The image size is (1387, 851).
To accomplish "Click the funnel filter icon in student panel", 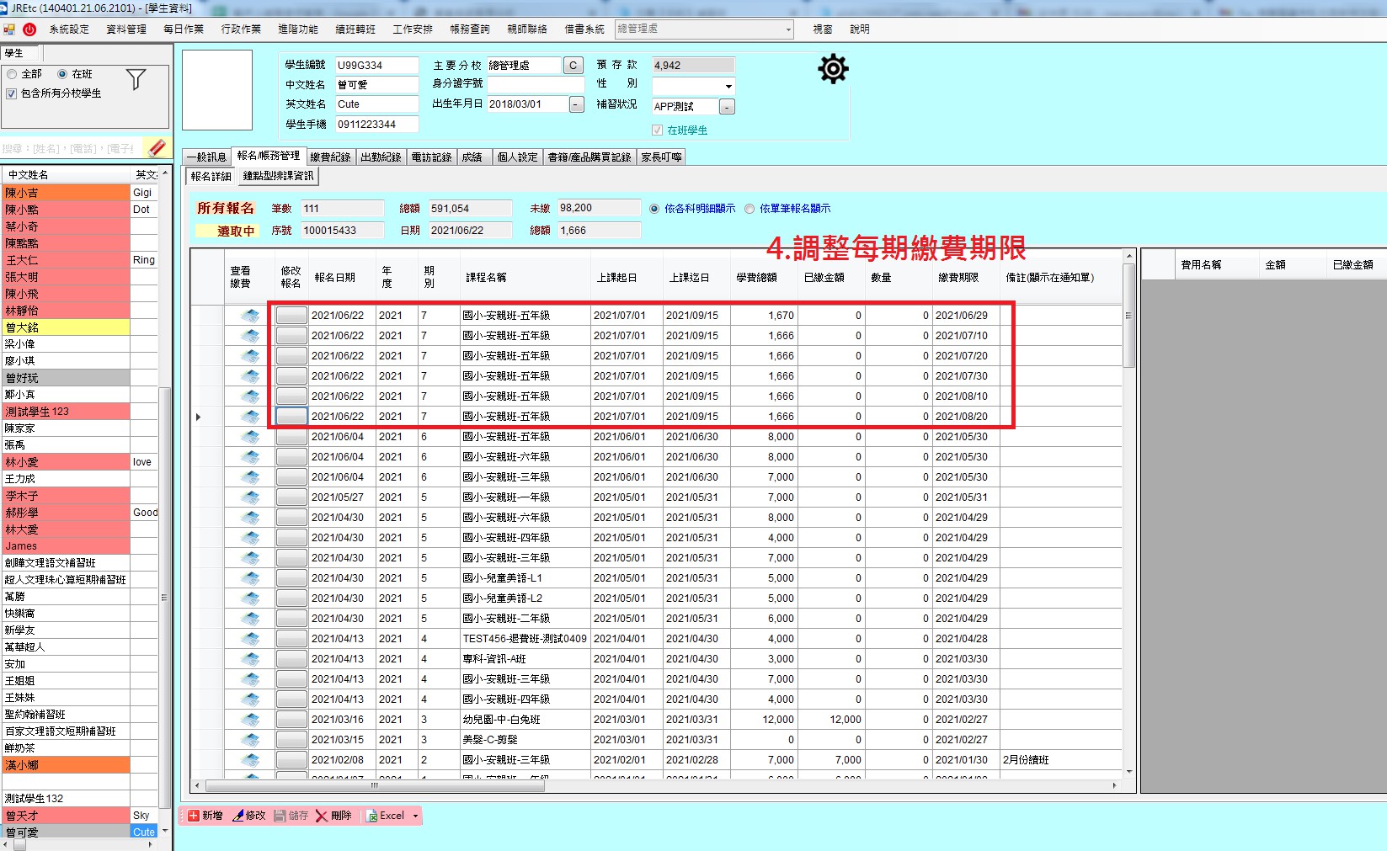I will point(136,80).
